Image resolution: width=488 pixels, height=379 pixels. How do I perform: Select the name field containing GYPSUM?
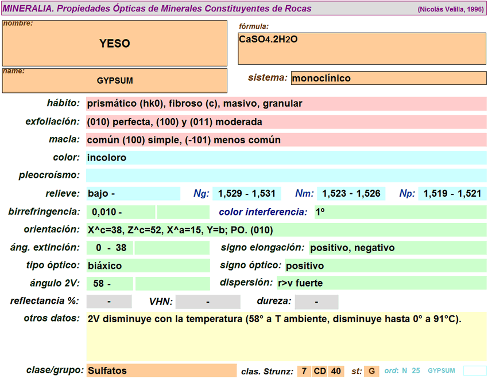(115, 81)
